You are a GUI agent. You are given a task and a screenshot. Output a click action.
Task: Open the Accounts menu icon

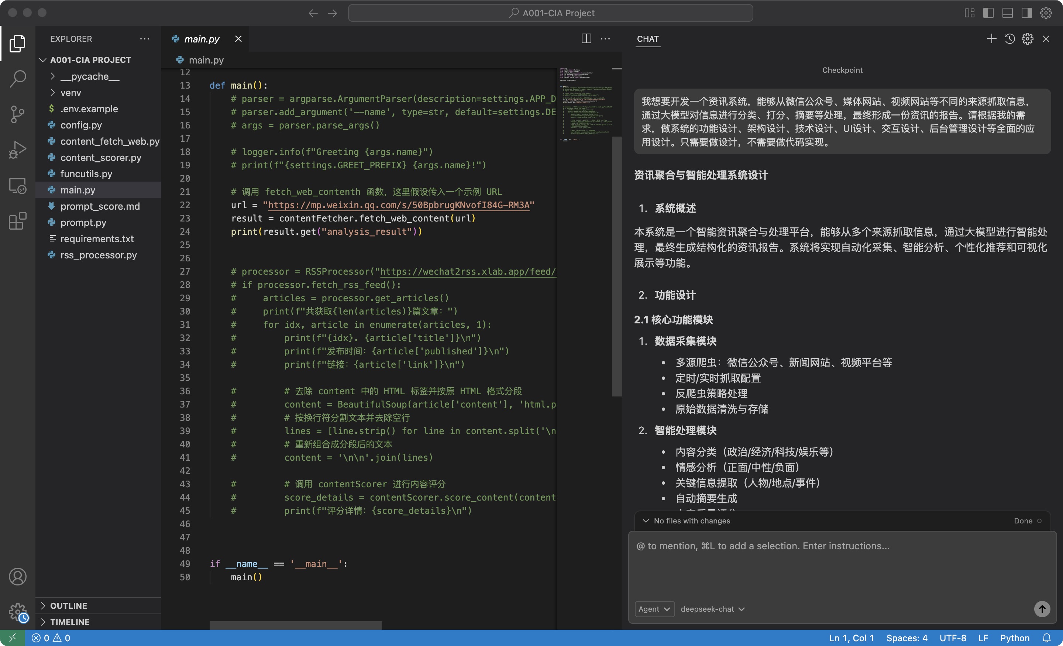click(x=17, y=577)
